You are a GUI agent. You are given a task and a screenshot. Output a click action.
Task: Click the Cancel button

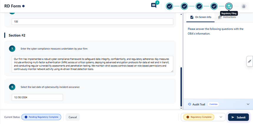[x=73, y=117]
